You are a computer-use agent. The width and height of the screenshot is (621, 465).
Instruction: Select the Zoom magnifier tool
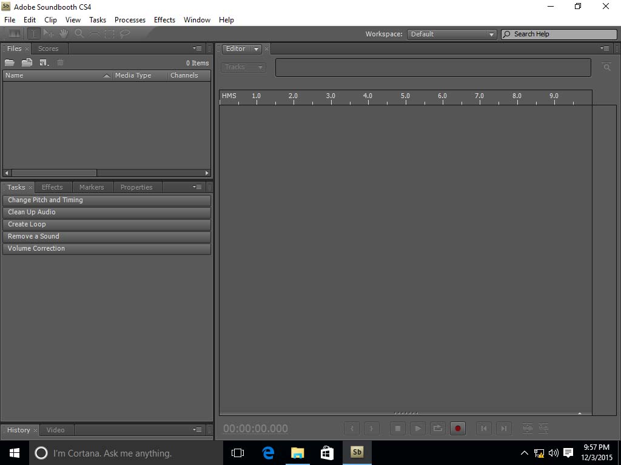[79, 34]
